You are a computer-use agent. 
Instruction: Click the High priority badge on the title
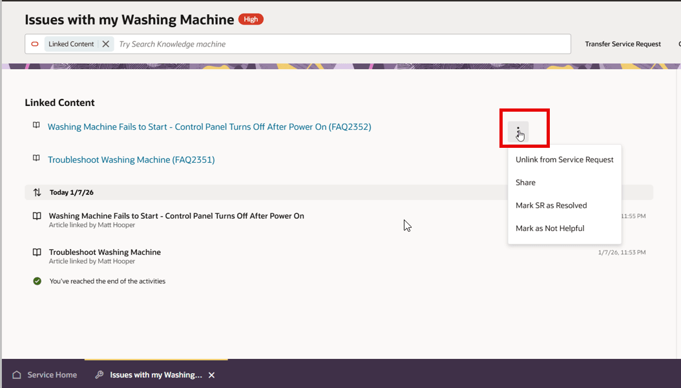(x=250, y=19)
